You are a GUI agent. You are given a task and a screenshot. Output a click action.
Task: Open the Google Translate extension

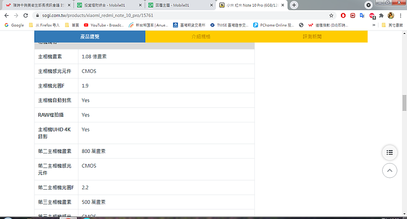[362, 16]
